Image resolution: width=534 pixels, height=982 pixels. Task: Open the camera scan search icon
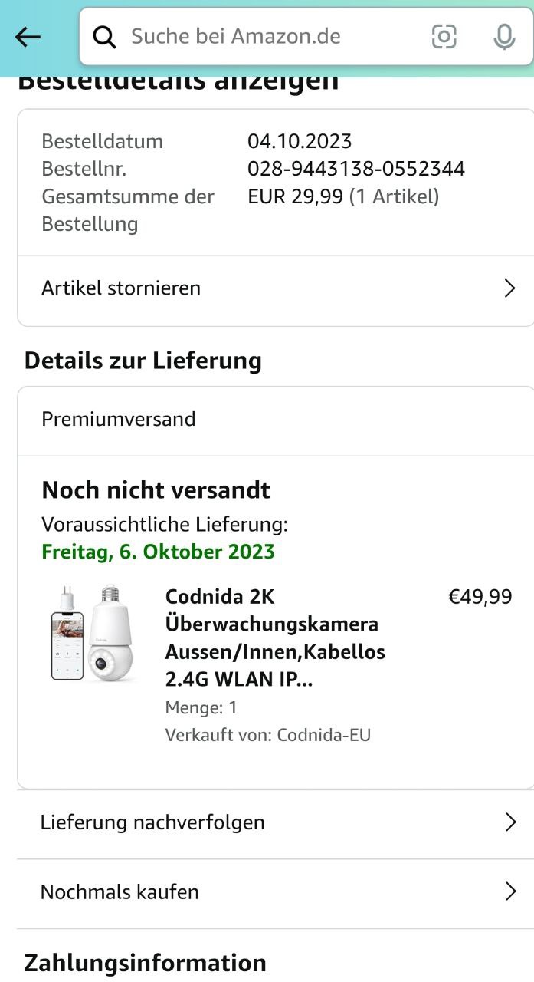pyautogui.click(x=444, y=37)
